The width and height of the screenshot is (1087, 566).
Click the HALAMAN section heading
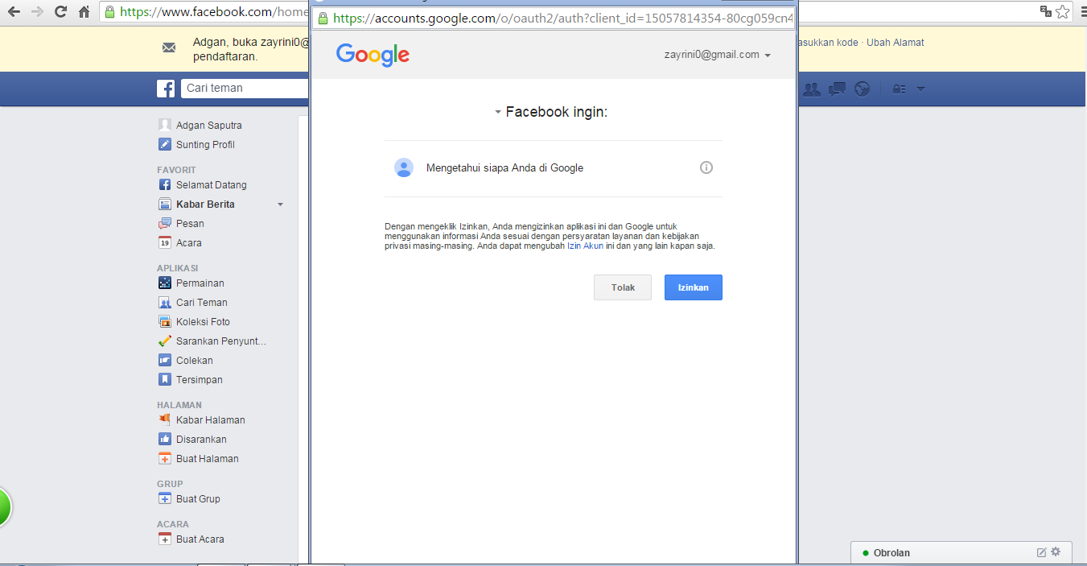point(179,405)
